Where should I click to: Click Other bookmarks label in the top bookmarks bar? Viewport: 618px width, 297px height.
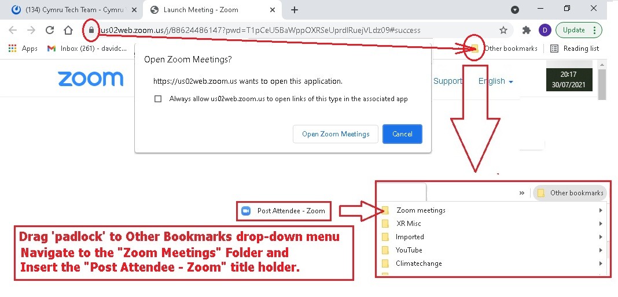click(511, 49)
